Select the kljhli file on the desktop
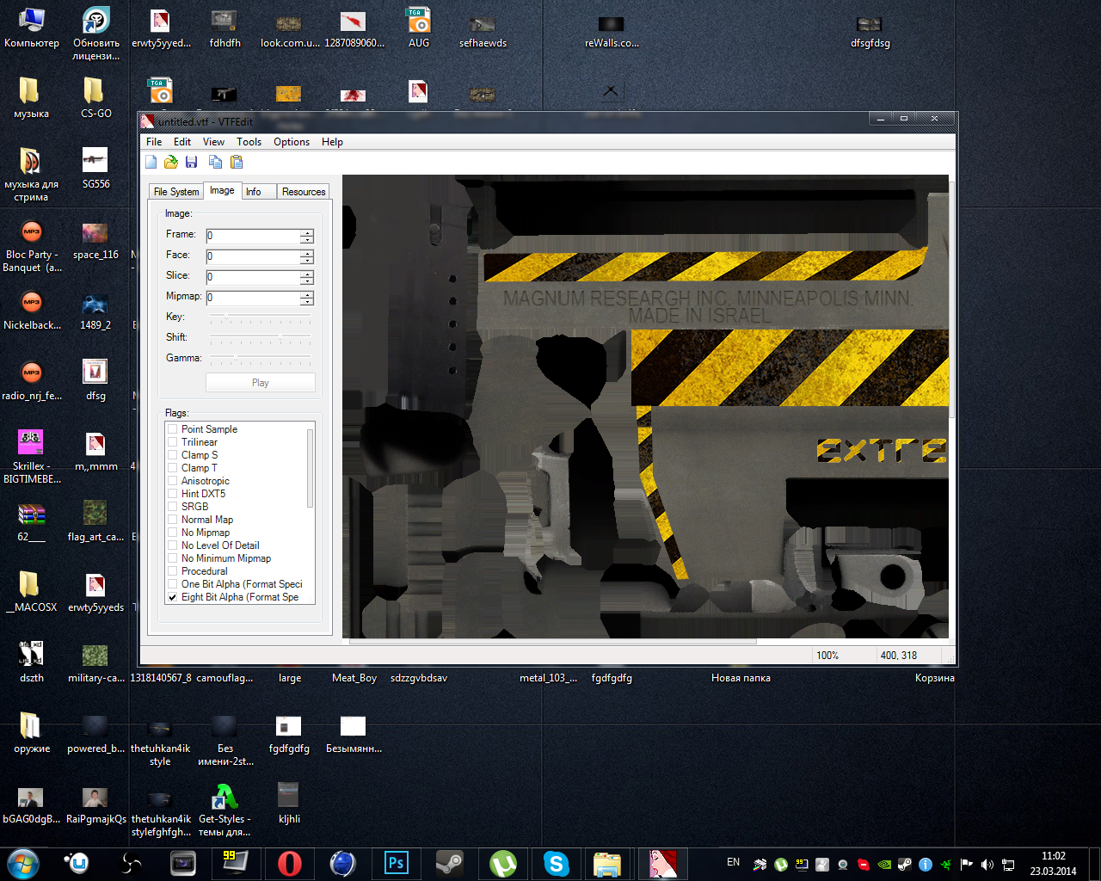The image size is (1101, 881). click(289, 804)
